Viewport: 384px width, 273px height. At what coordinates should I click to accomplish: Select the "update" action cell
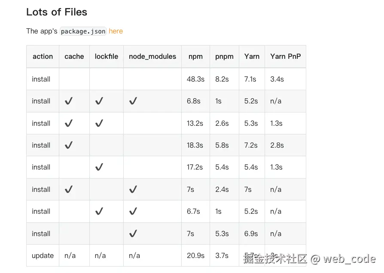(43, 255)
